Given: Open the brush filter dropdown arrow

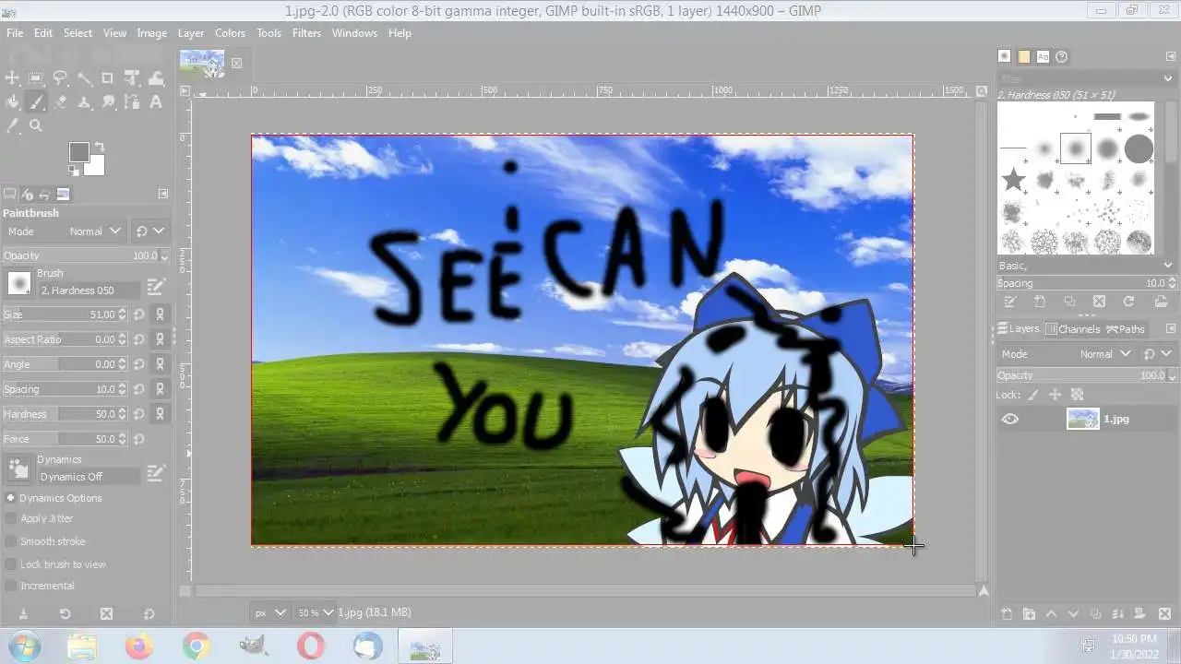Looking at the screenshot, I should click(1168, 79).
